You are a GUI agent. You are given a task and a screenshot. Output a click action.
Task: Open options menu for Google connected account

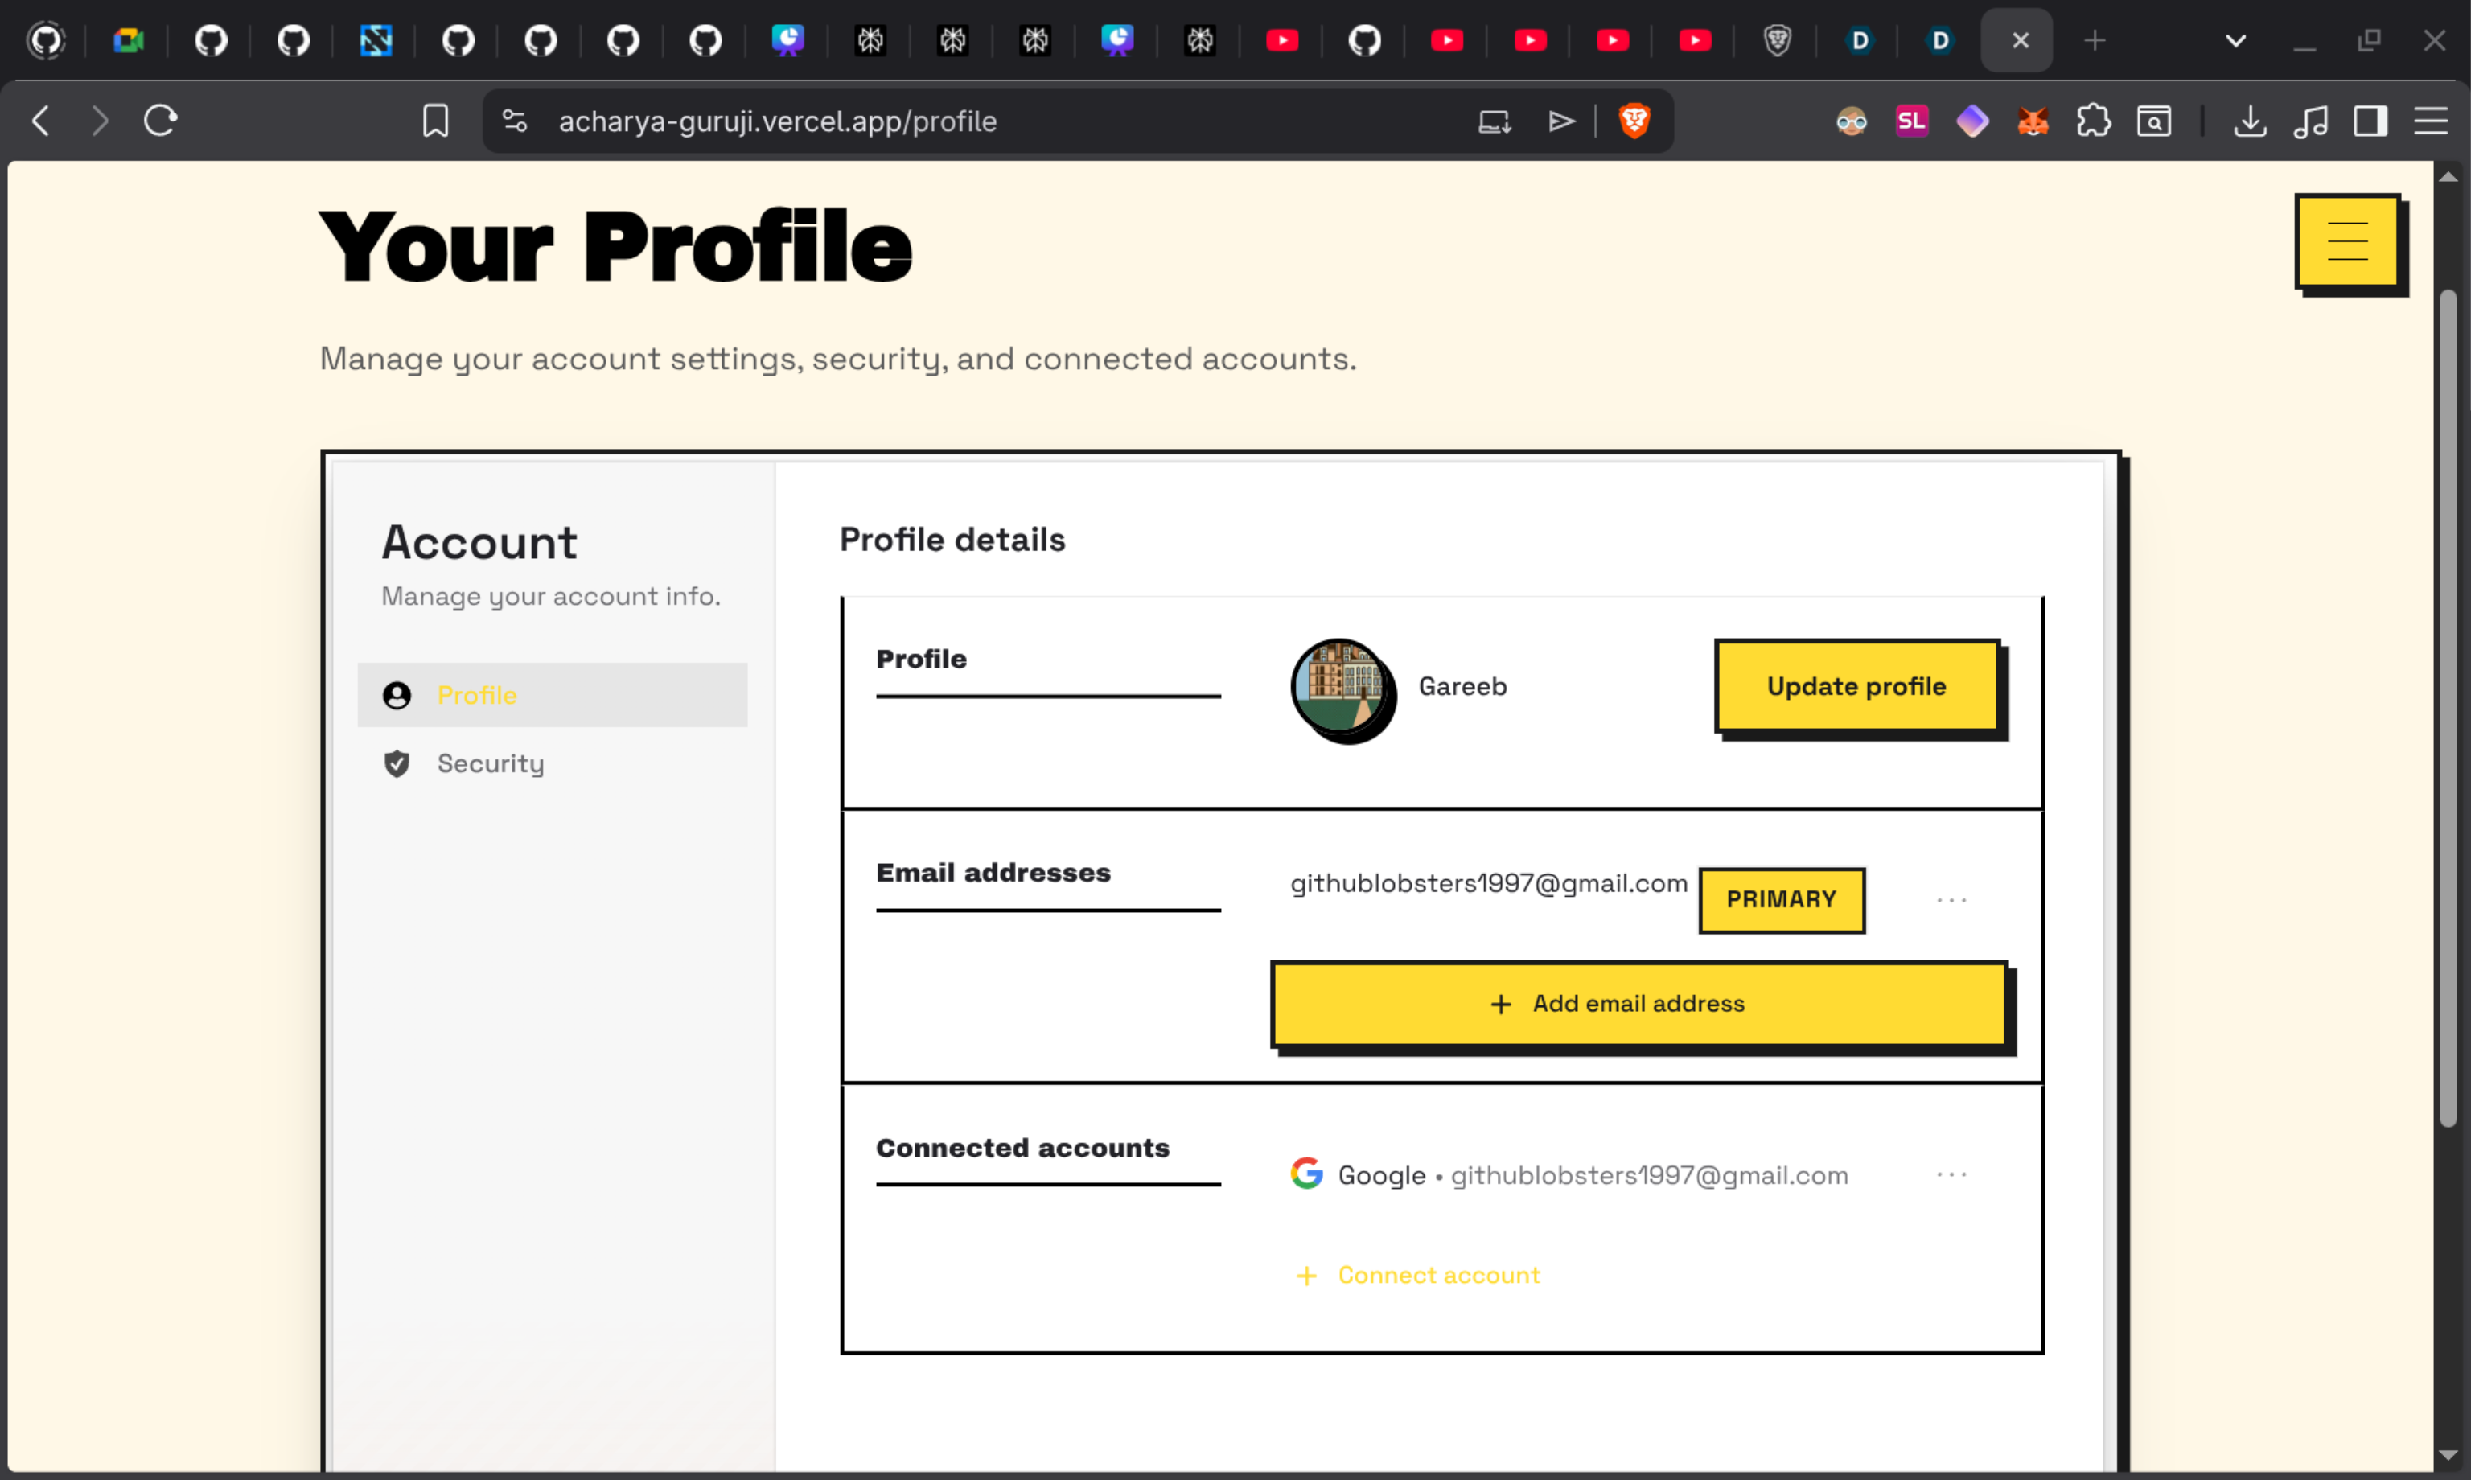point(1951,1175)
